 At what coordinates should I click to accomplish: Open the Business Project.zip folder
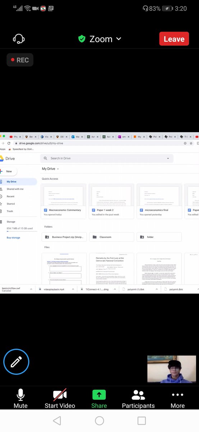(64, 237)
